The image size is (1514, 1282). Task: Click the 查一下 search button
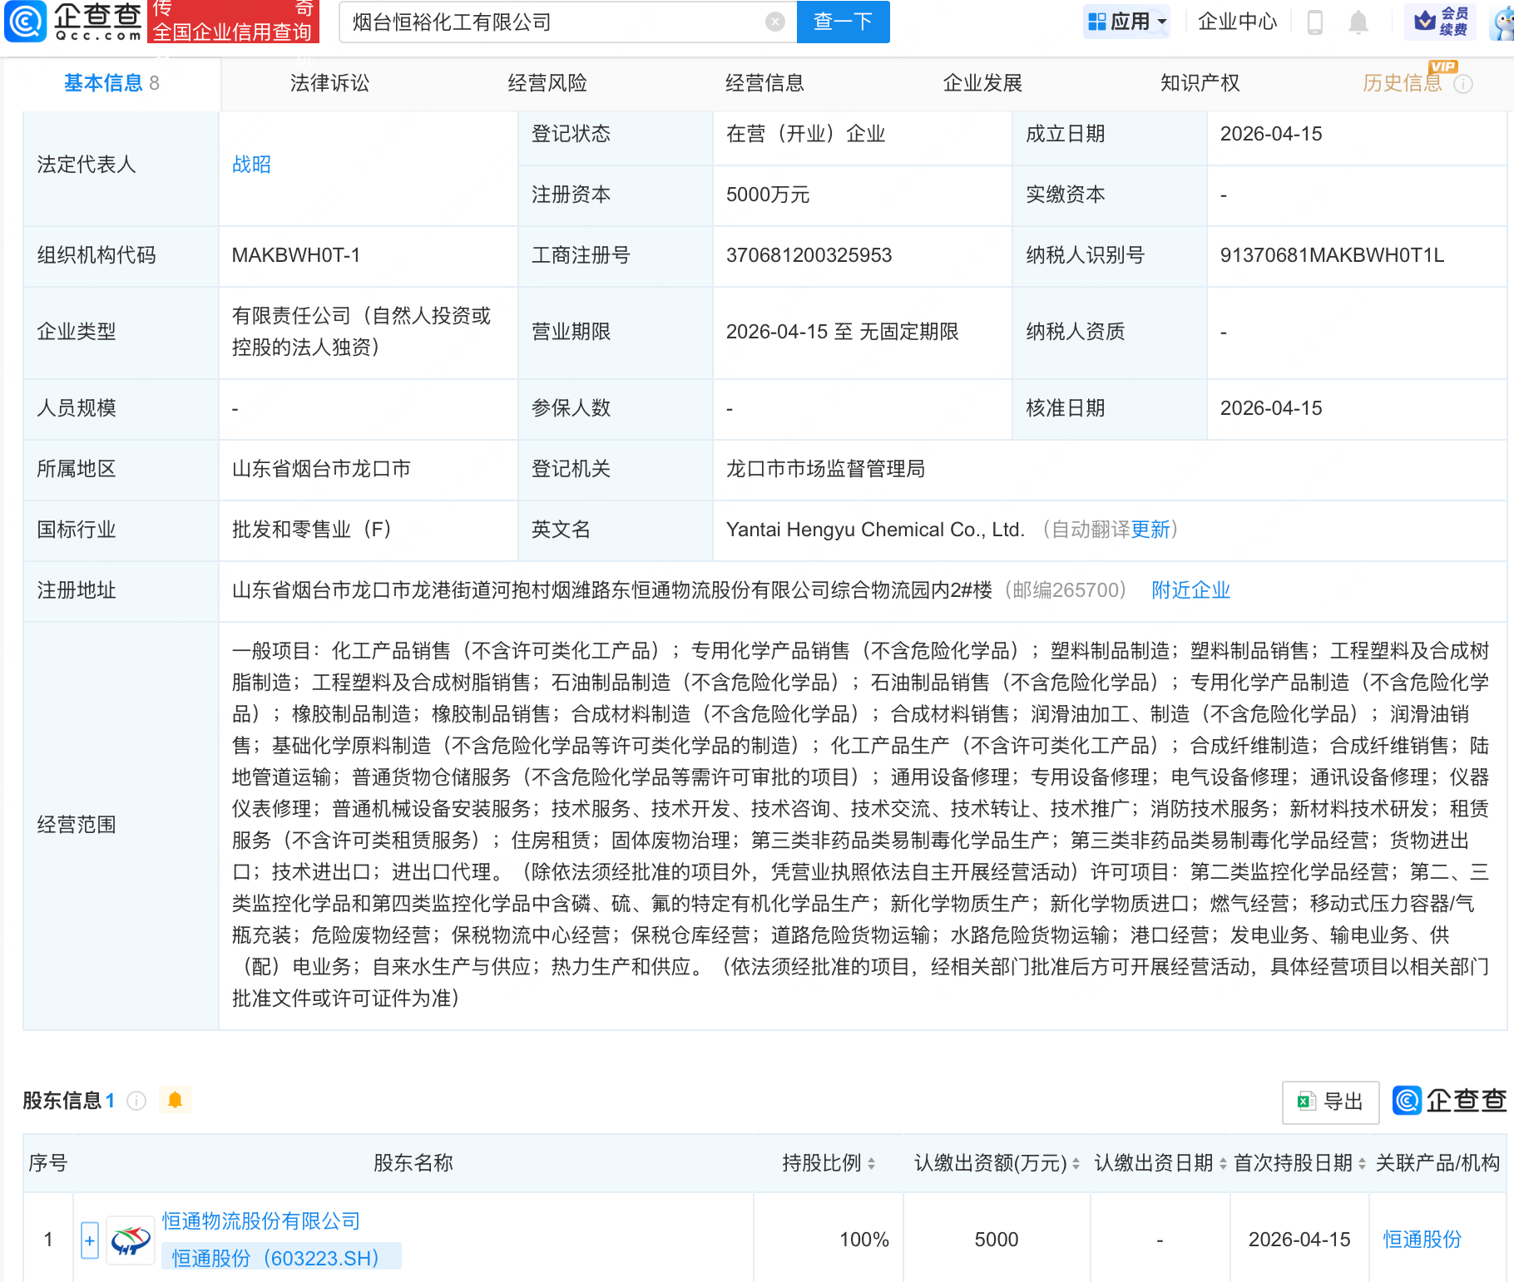(843, 22)
